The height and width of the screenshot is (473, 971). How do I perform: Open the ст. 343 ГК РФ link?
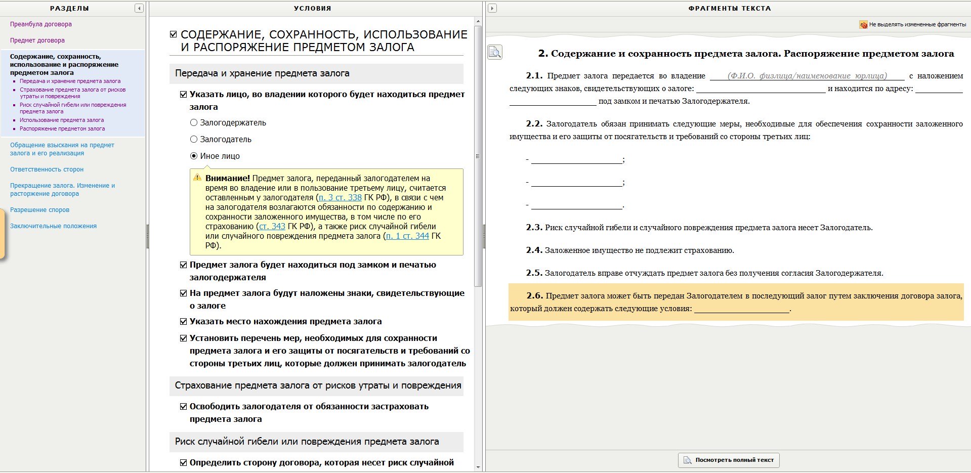[272, 226]
